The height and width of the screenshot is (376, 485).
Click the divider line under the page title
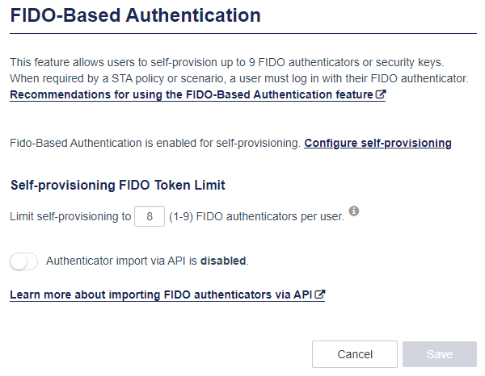point(243,33)
